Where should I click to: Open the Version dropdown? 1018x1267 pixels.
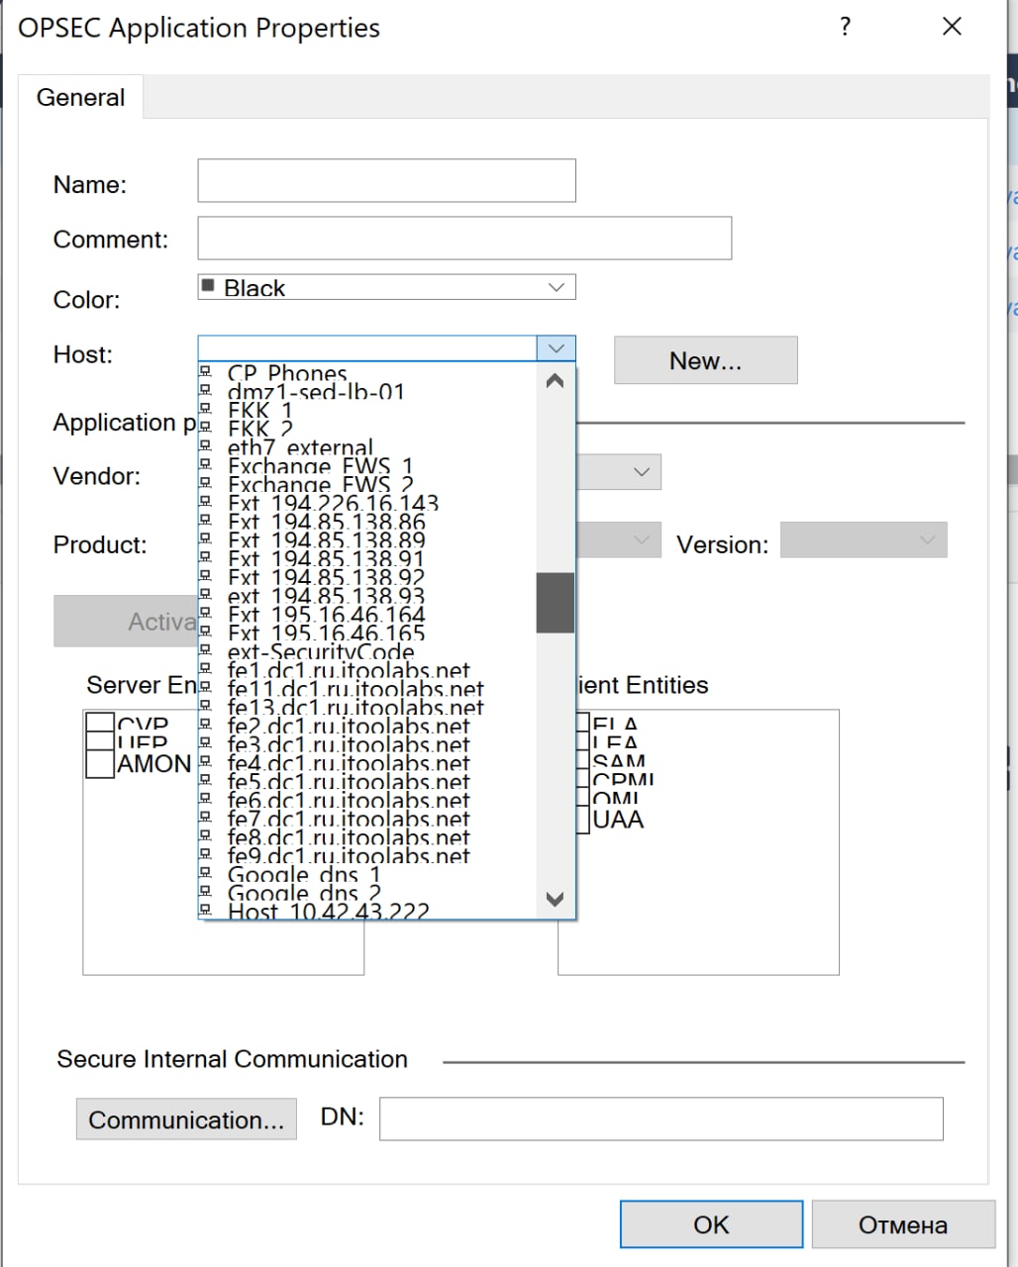click(x=864, y=539)
